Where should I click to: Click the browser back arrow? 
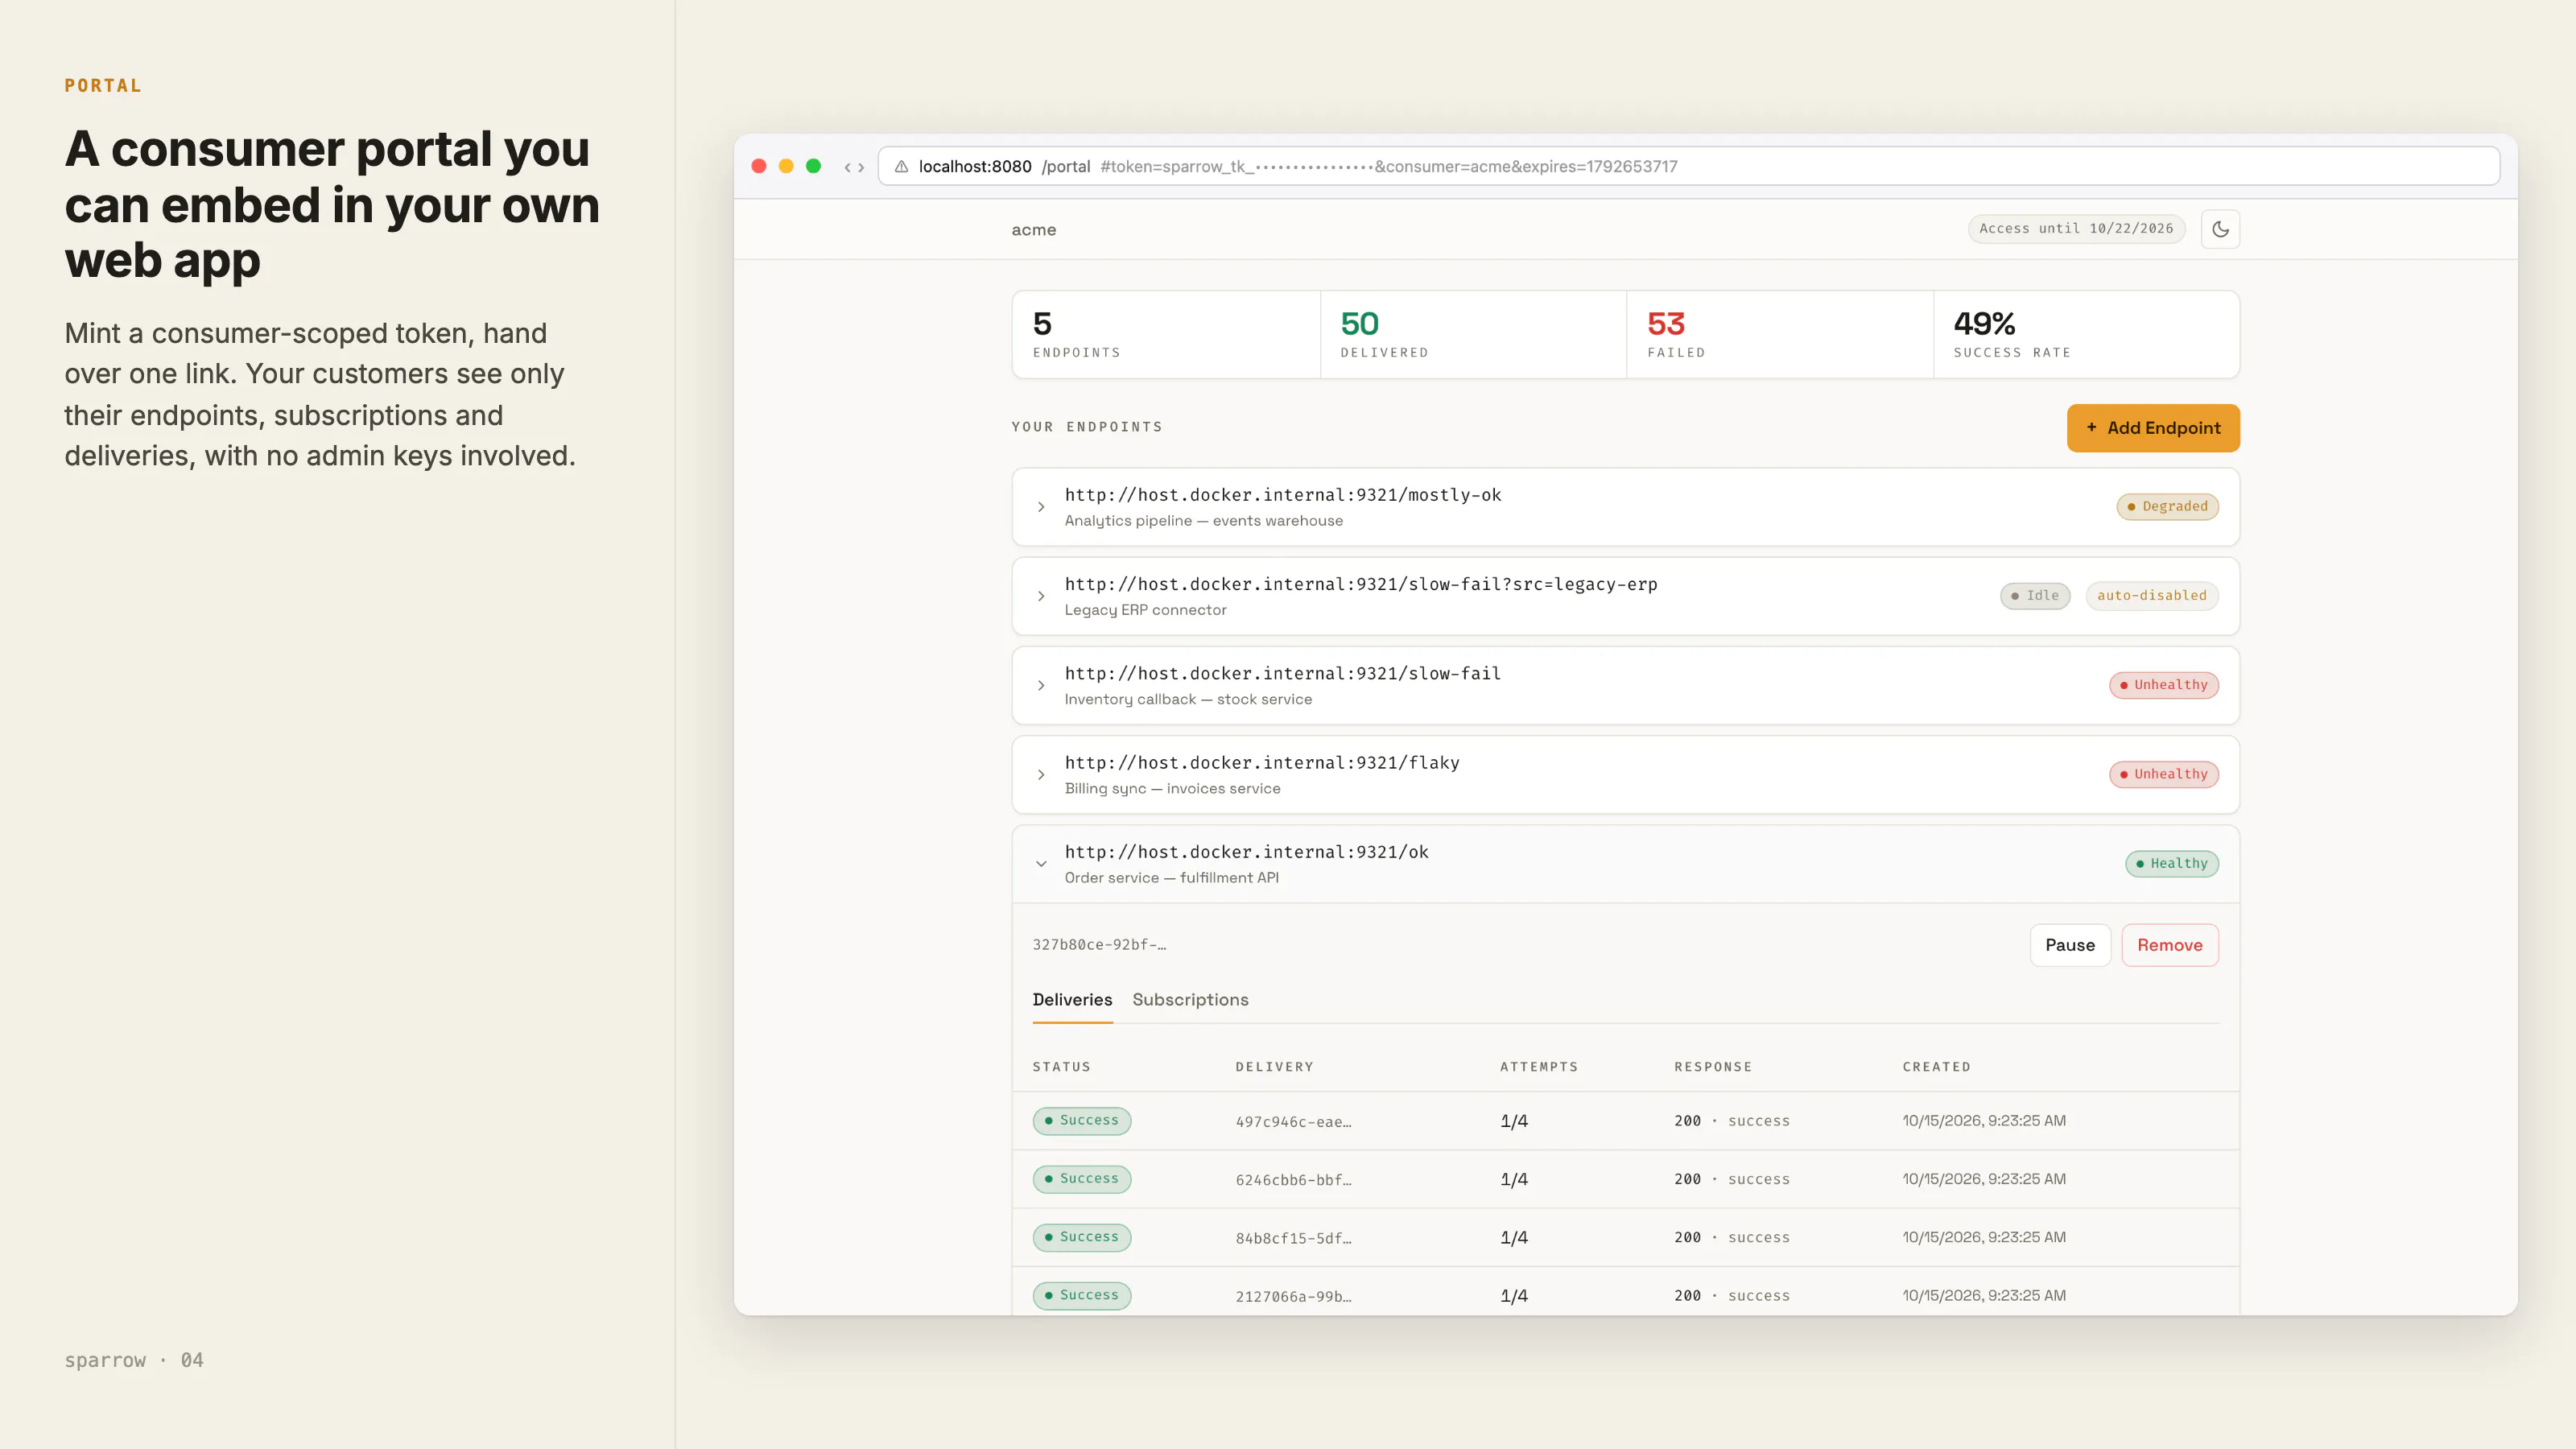[x=848, y=167]
